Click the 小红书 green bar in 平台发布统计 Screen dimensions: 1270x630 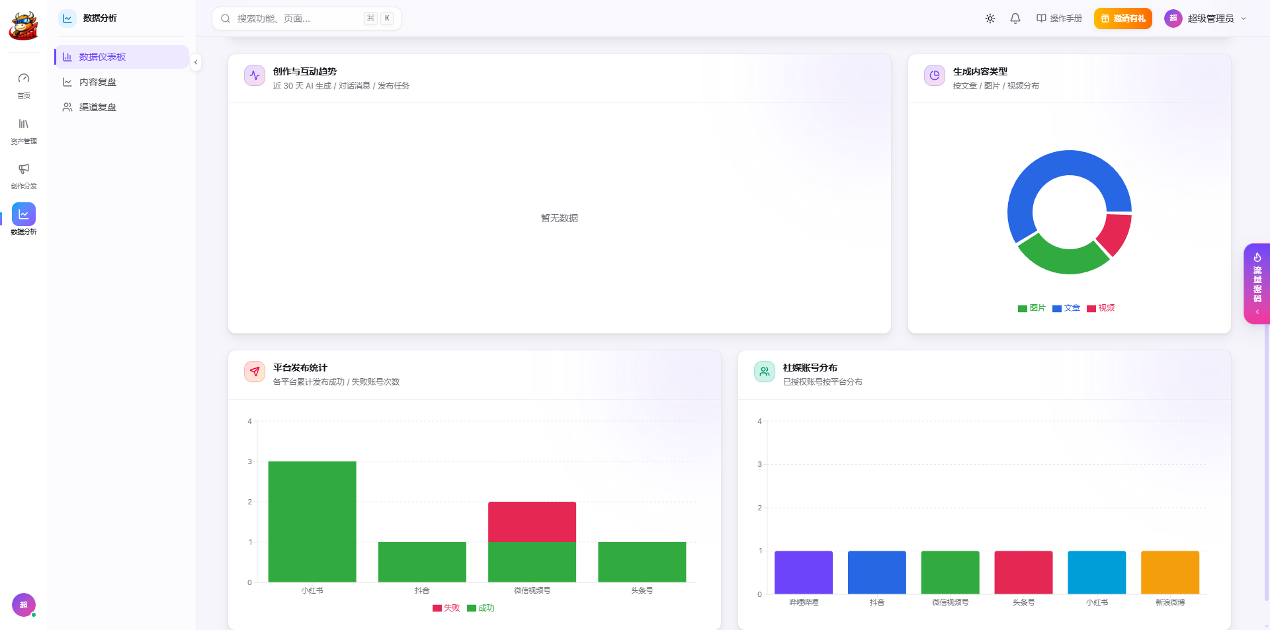pos(312,522)
